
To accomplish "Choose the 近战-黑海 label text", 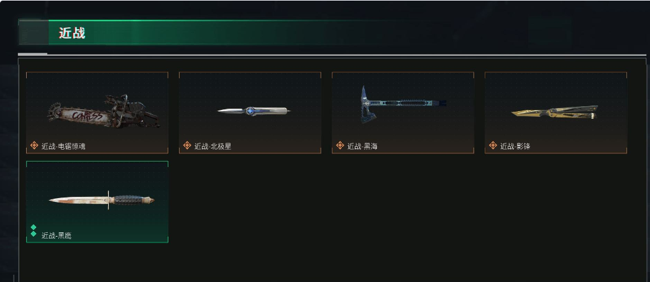I will [x=362, y=146].
